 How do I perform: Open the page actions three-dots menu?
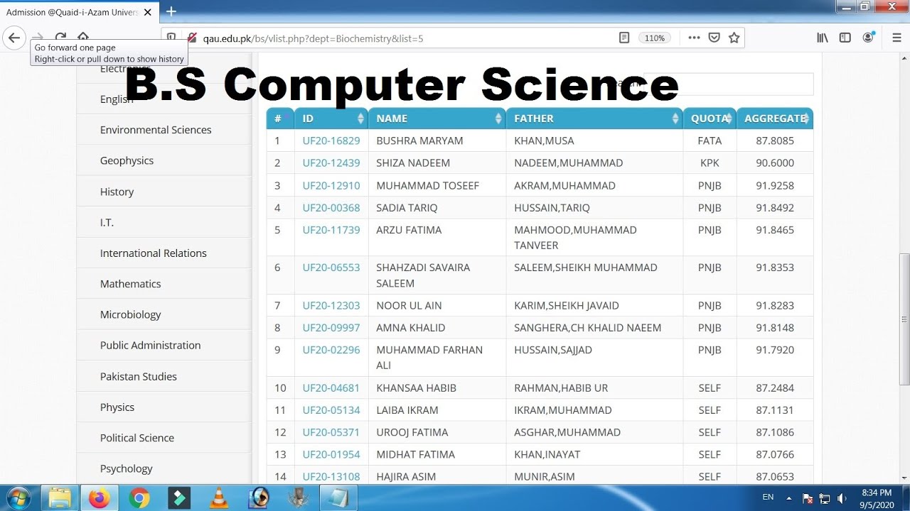(x=695, y=38)
